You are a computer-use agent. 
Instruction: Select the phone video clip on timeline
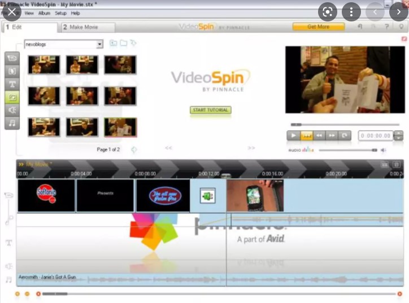point(255,196)
